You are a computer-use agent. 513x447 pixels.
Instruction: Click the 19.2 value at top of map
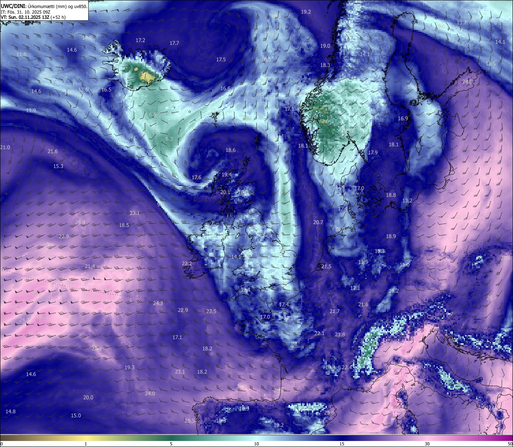point(306,12)
